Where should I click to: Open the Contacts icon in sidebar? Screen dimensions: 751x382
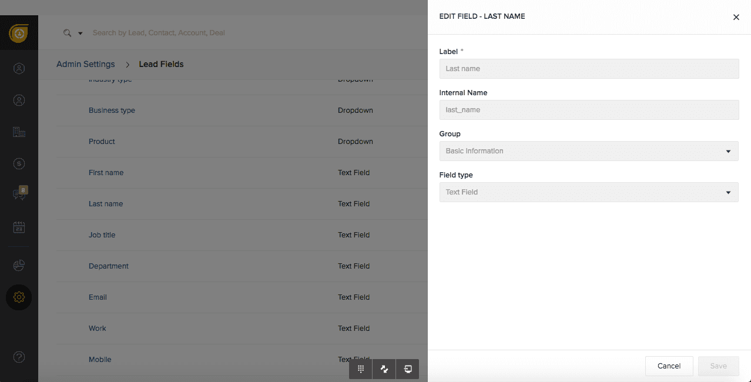(19, 100)
